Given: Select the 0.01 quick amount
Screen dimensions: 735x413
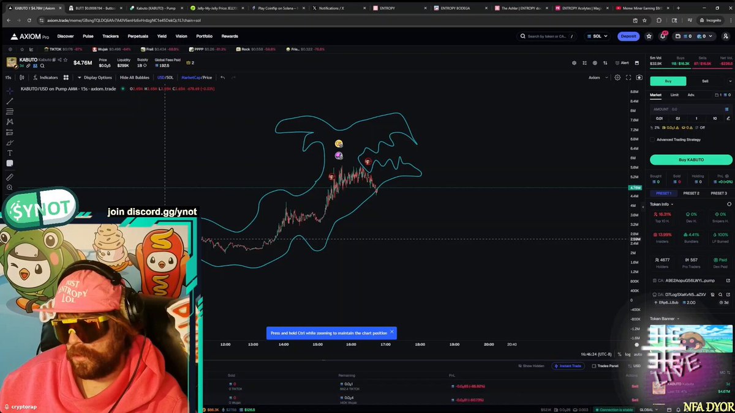Looking at the screenshot, I should click(659, 118).
